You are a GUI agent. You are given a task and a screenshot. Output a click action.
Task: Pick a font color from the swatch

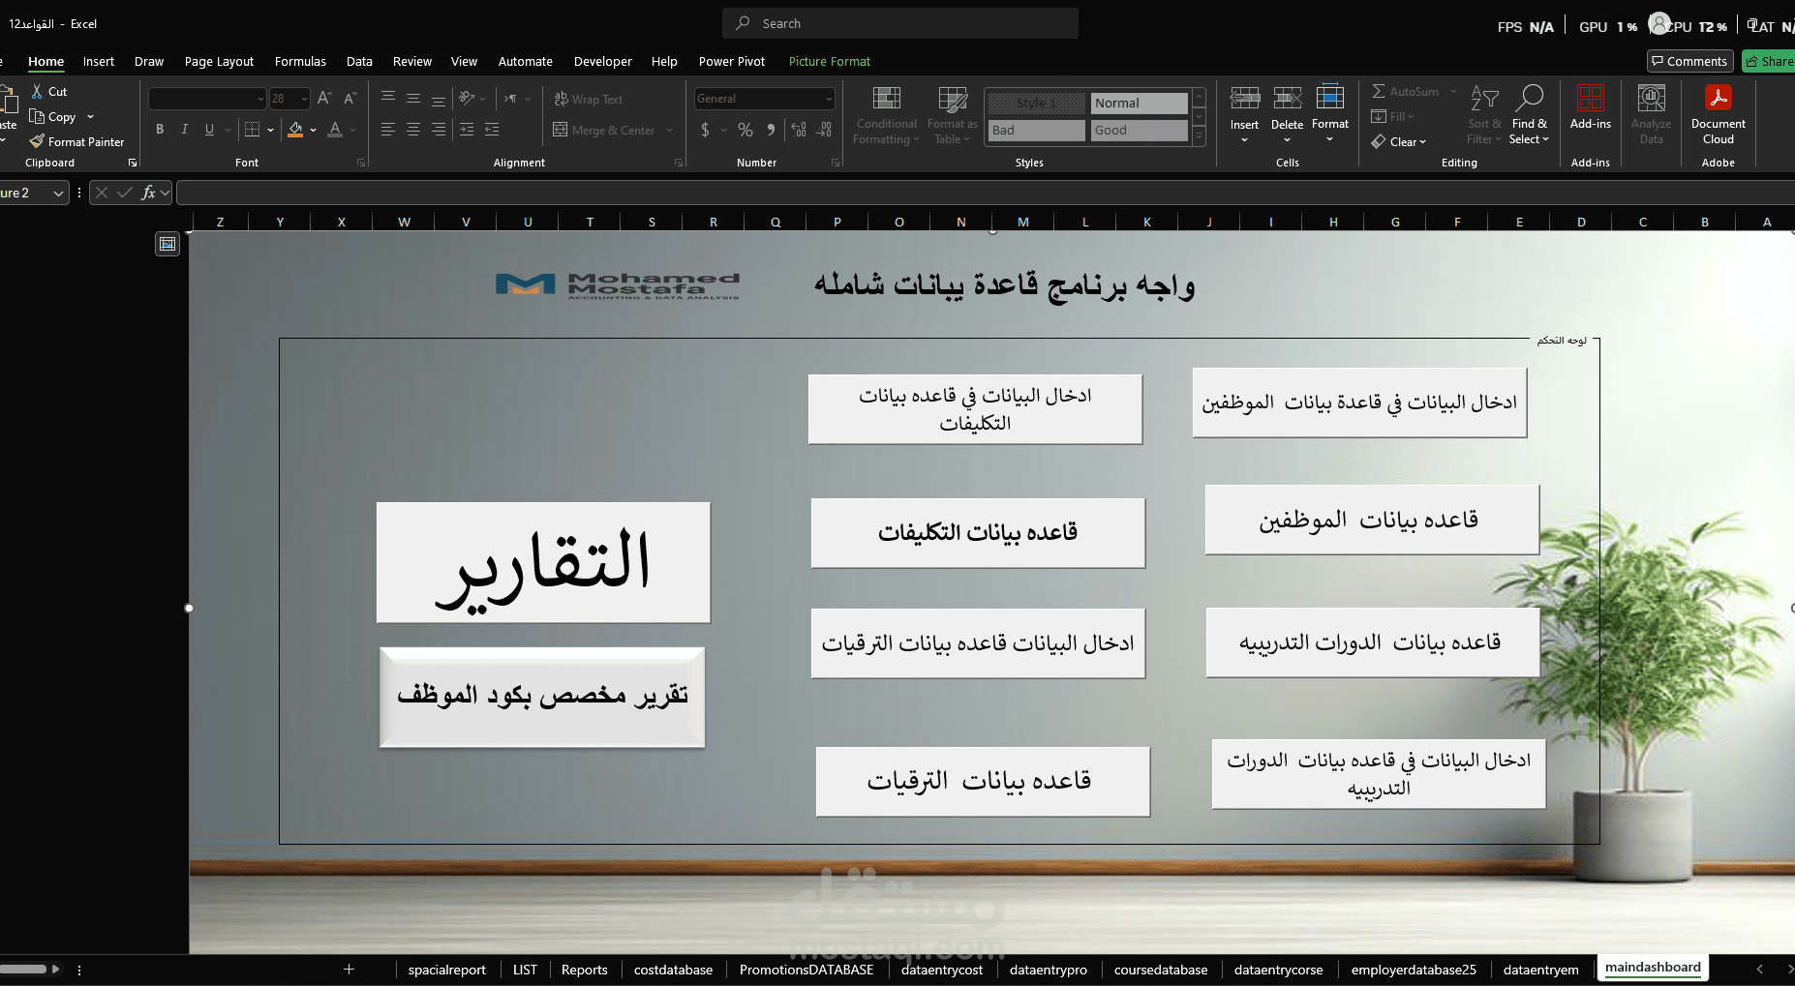click(334, 128)
